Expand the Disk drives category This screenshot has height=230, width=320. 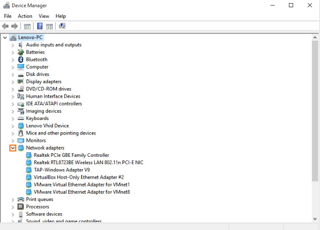click(x=13, y=75)
